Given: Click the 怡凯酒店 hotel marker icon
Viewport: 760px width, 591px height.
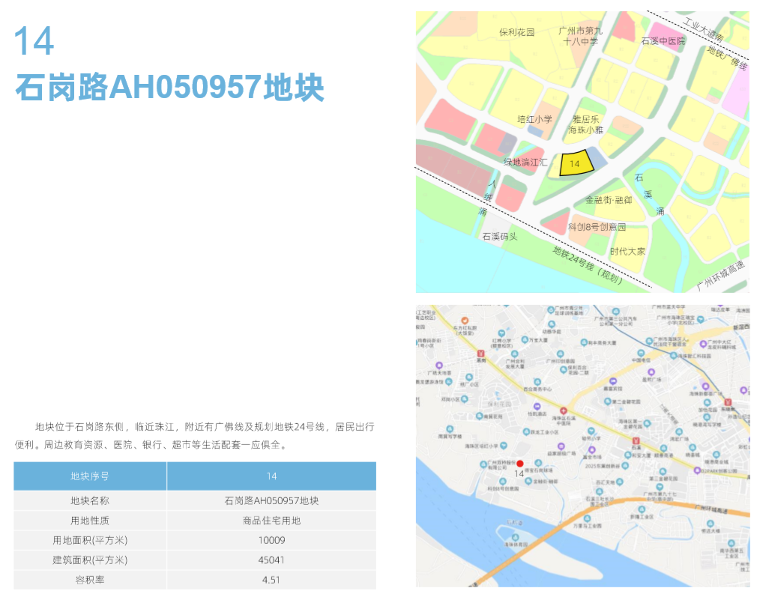Looking at the screenshot, I should coord(537,407).
